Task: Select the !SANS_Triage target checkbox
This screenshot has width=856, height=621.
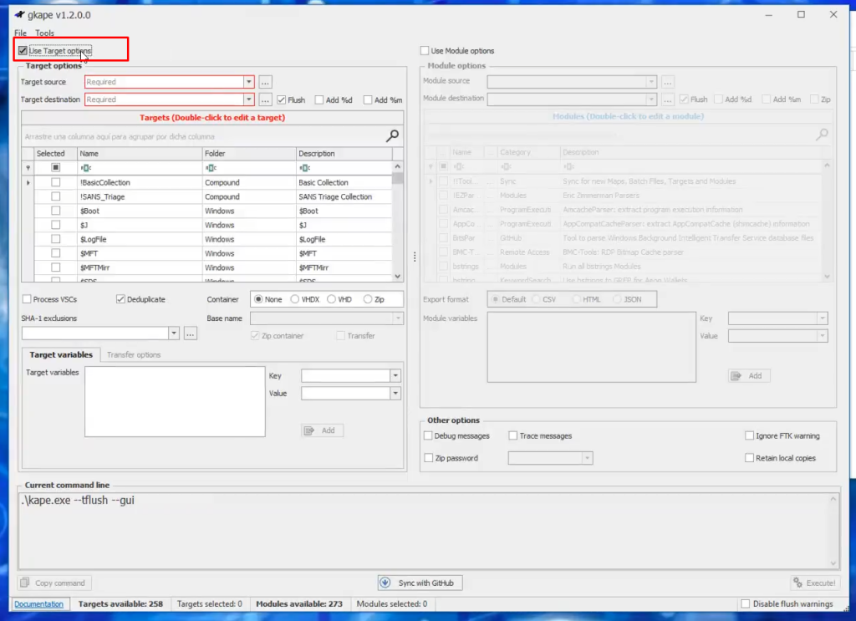Action: (56, 196)
